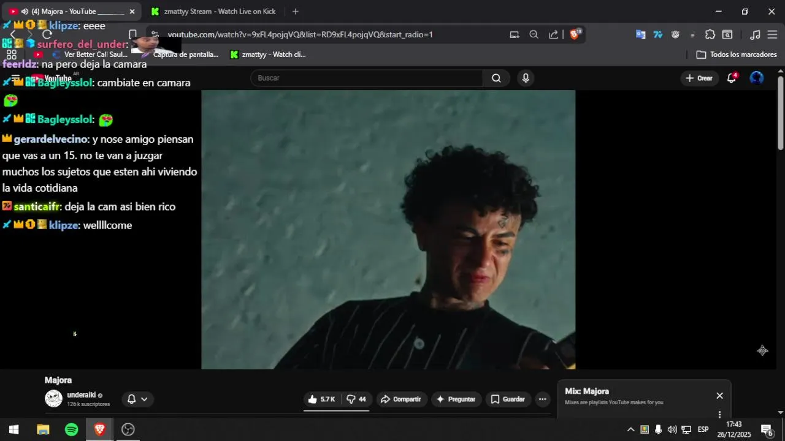The image size is (785, 441).
Task: Click the zoom magnifier in address bar
Action: [534, 34]
